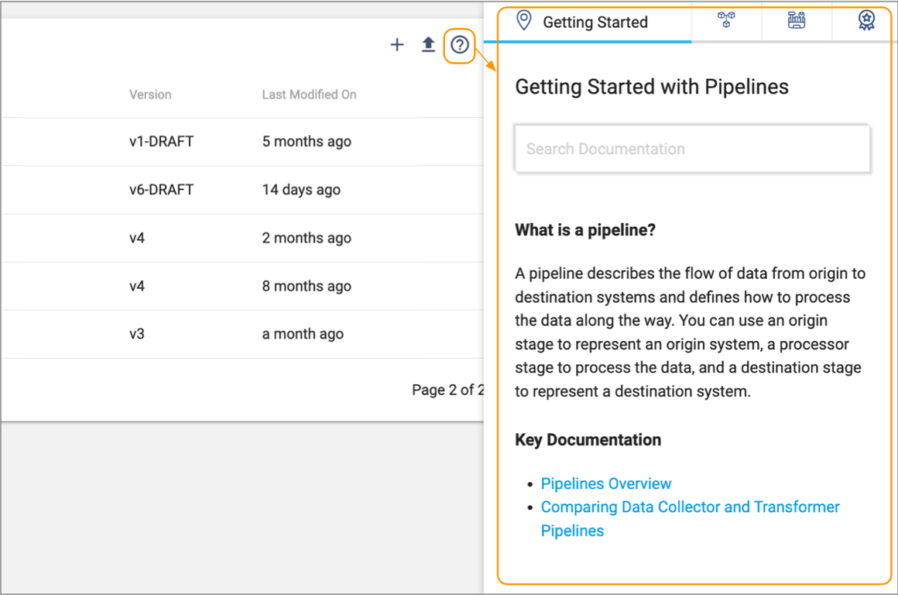Open the toolbox icon tab

pyautogui.click(x=796, y=21)
